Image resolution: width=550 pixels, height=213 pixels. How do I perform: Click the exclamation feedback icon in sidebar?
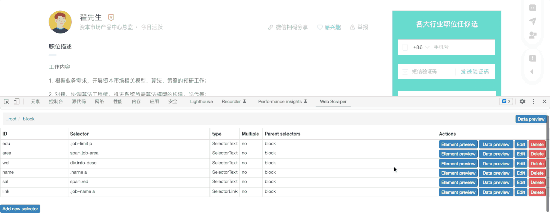pos(532,58)
